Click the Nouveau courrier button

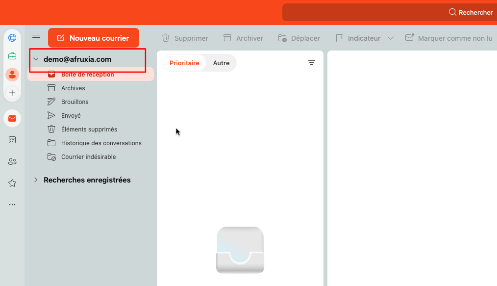94,38
